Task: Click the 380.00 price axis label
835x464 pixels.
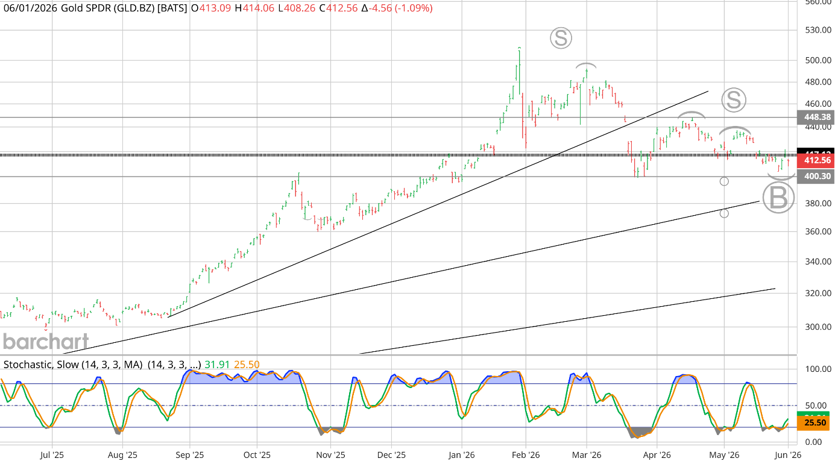Action: coord(818,204)
